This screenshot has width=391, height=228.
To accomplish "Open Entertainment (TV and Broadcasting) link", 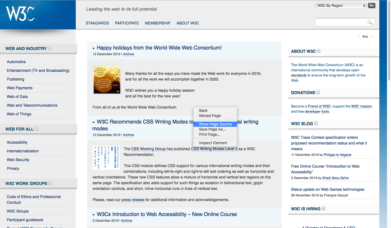I will click(38, 70).
